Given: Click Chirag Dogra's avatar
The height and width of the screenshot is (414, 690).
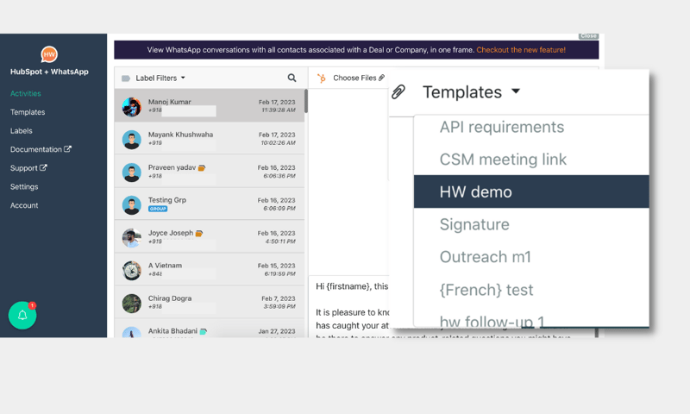Looking at the screenshot, I should tap(132, 303).
